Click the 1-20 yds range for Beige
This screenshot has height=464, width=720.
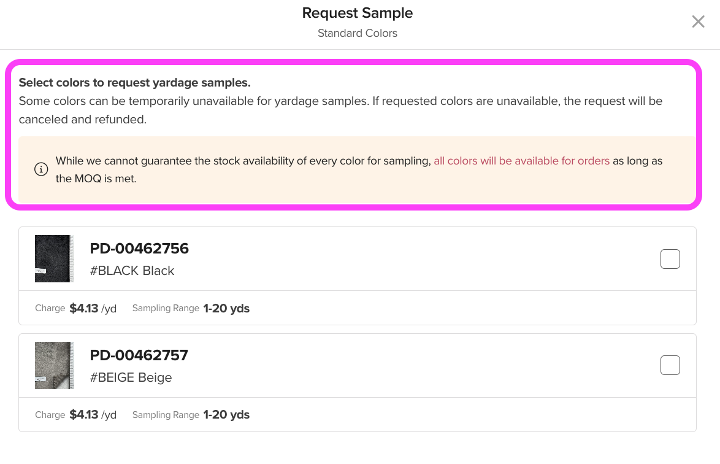[226, 415]
